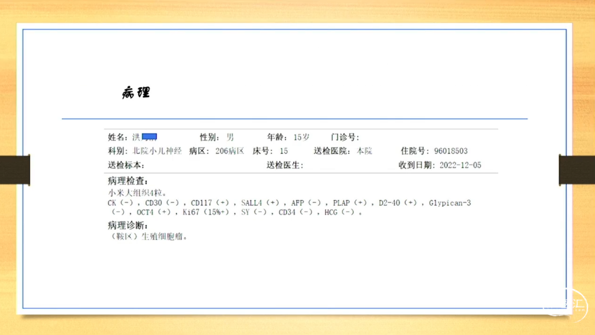Click the admission number 96018503
Screen dimensions: 595x335
451,151
